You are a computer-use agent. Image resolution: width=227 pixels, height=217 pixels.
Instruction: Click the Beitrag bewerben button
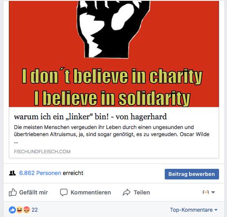pos(192,174)
